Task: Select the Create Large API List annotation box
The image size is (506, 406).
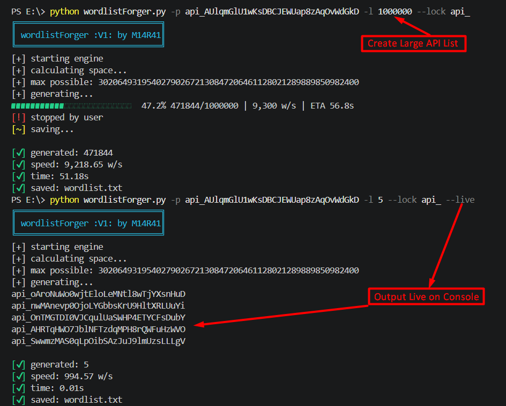Action: coord(413,44)
